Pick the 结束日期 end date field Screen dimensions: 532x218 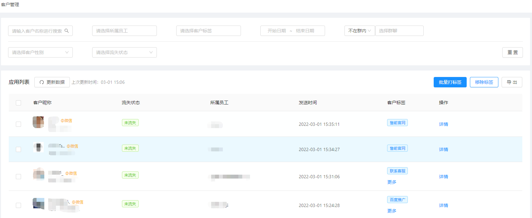tap(305, 31)
